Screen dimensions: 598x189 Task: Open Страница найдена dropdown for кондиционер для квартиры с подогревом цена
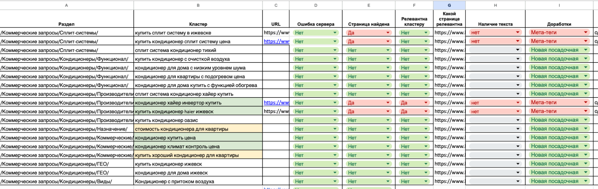pos(369,76)
